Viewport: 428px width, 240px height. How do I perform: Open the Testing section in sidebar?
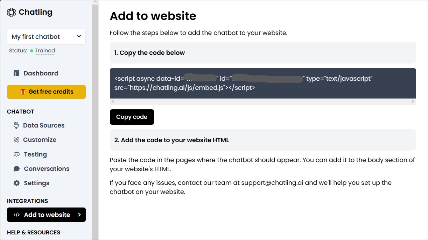pyautogui.click(x=35, y=154)
